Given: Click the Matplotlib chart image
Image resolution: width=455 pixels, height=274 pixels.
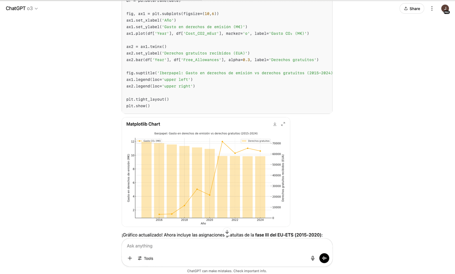Looking at the screenshot, I should pos(206,178).
